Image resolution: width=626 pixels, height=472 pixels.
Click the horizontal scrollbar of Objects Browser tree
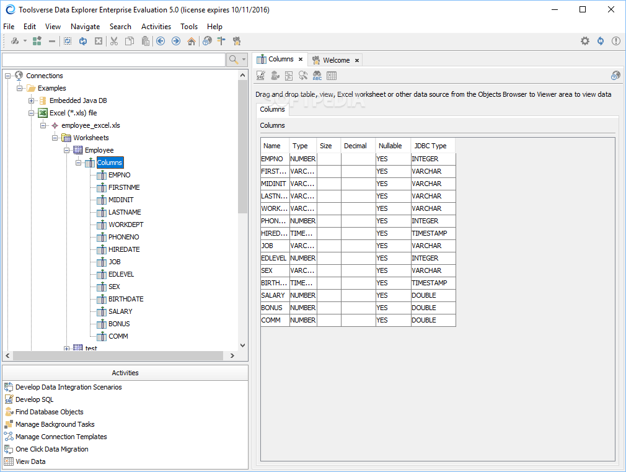click(120, 355)
